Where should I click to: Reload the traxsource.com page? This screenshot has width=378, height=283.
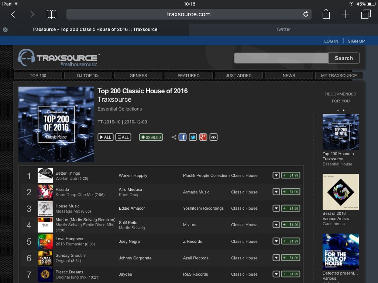(306, 14)
